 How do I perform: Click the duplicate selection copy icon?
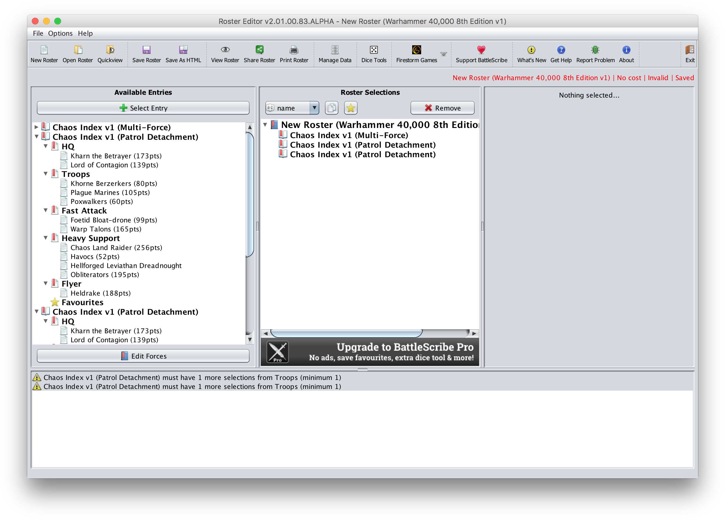pos(331,108)
